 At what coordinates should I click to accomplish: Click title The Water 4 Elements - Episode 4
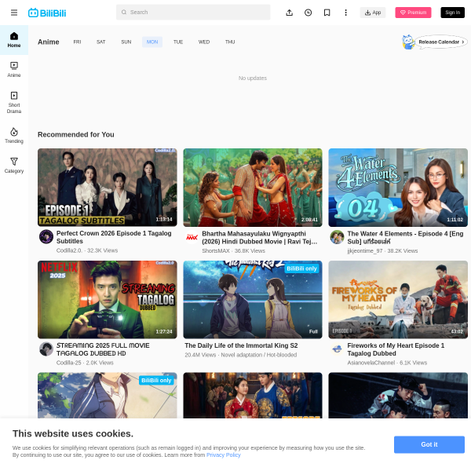tap(405, 237)
